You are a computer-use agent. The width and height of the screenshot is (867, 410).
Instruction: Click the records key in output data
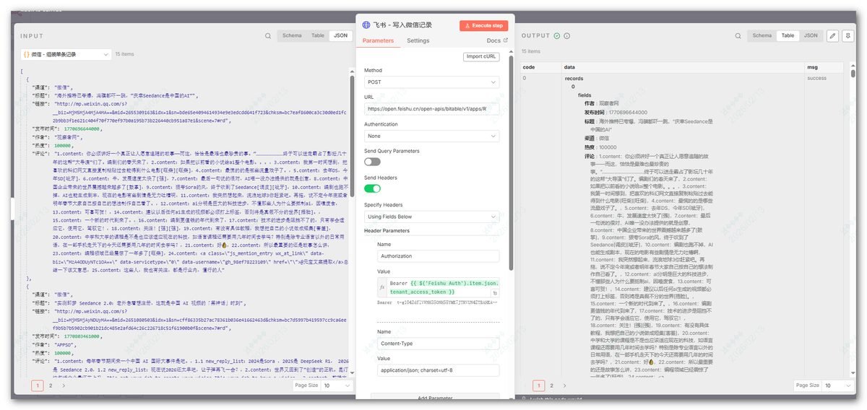coord(574,77)
